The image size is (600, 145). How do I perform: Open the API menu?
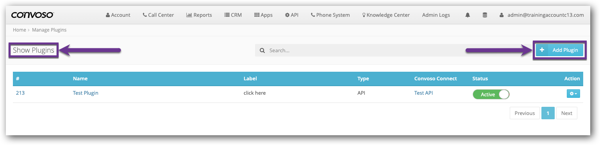coord(292,15)
